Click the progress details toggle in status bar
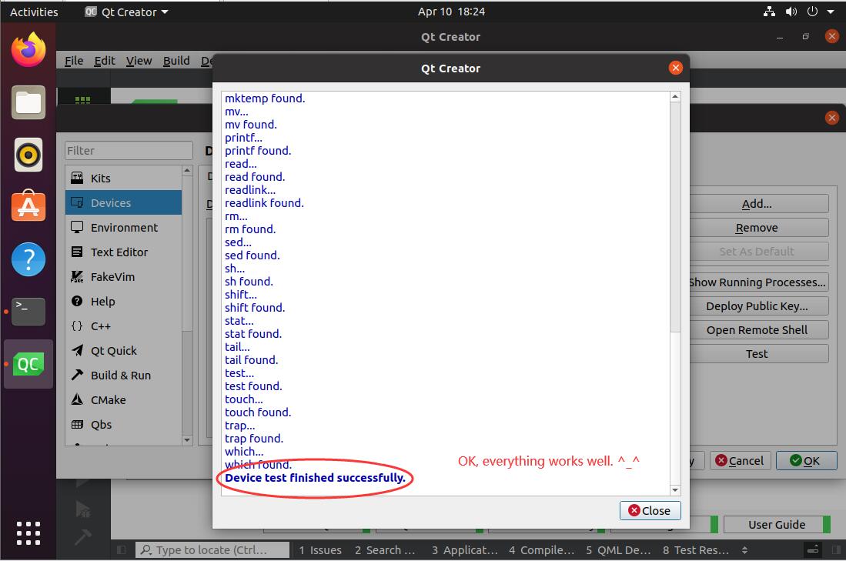846x561 pixels. coord(813,550)
